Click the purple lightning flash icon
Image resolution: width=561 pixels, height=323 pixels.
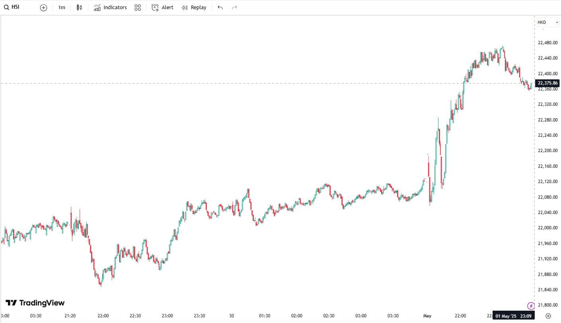(x=531, y=306)
